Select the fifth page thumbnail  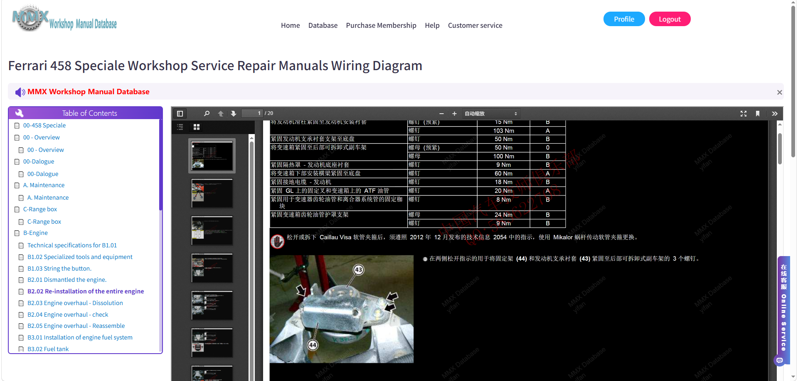(x=212, y=305)
